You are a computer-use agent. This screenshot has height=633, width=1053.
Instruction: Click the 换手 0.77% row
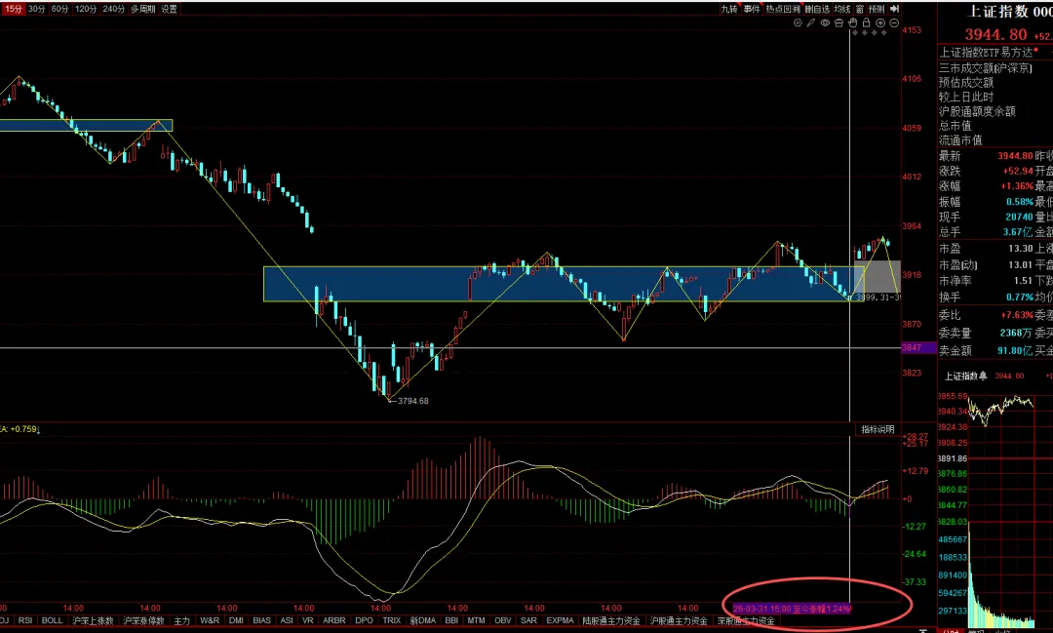[x=986, y=297]
